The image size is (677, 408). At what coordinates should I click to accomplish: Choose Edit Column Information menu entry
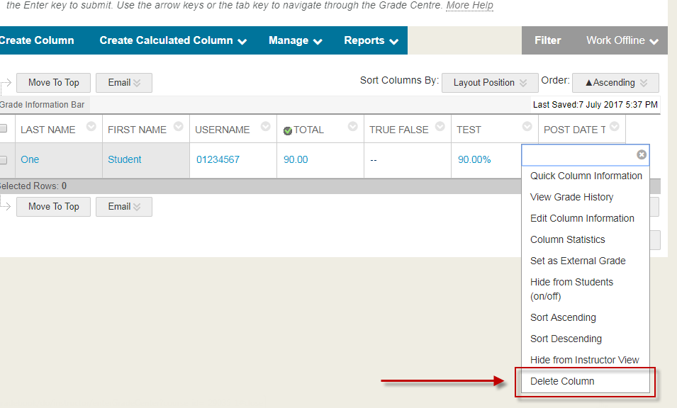tap(582, 218)
